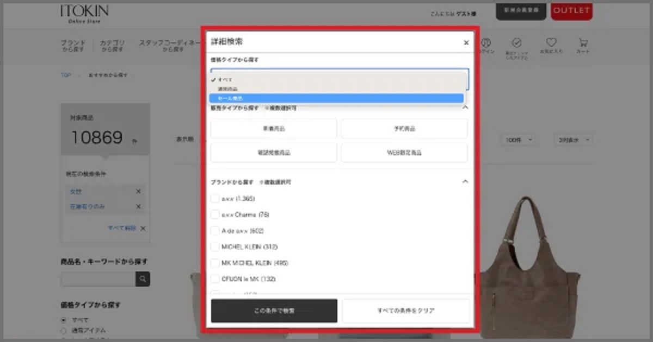Screen dimensions: 653x342
Task: Click the red OUTLET button
Action: tap(571, 10)
